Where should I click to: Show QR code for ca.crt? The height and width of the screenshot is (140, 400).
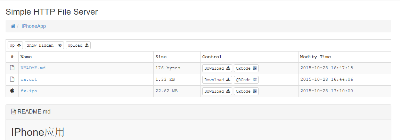pyautogui.click(x=246, y=80)
